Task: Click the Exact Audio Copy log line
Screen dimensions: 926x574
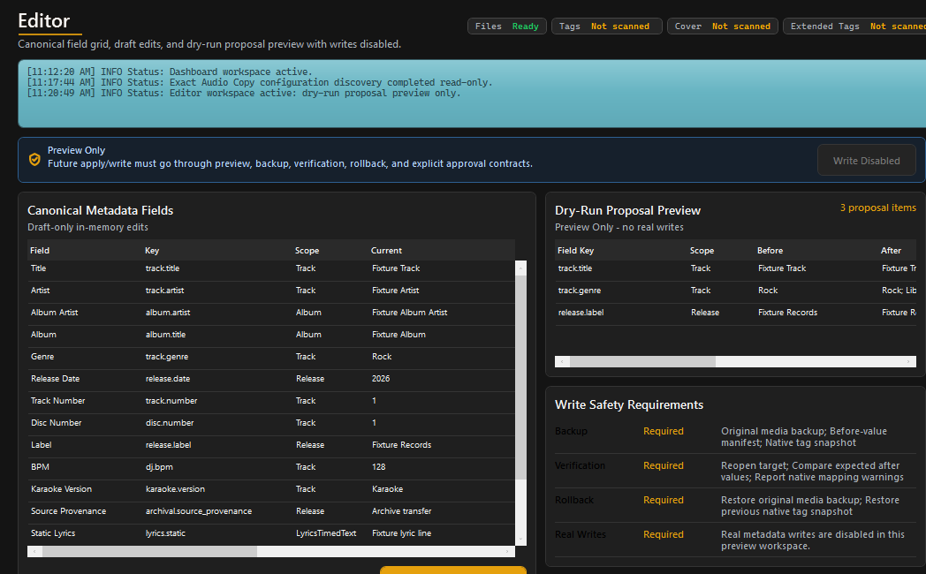Action: click(259, 83)
